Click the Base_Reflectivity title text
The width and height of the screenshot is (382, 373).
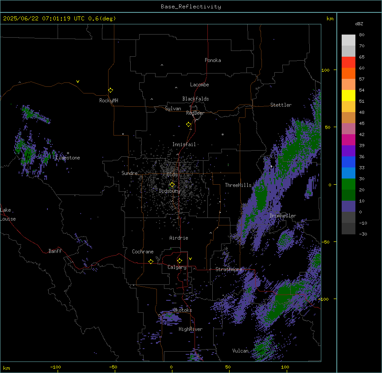pos(191,7)
